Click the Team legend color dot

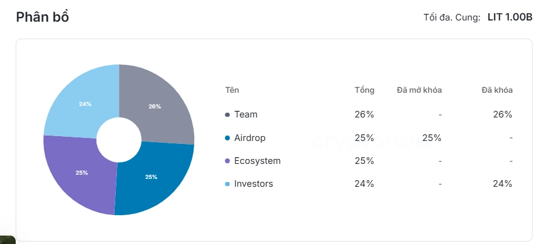pyautogui.click(x=227, y=114)
